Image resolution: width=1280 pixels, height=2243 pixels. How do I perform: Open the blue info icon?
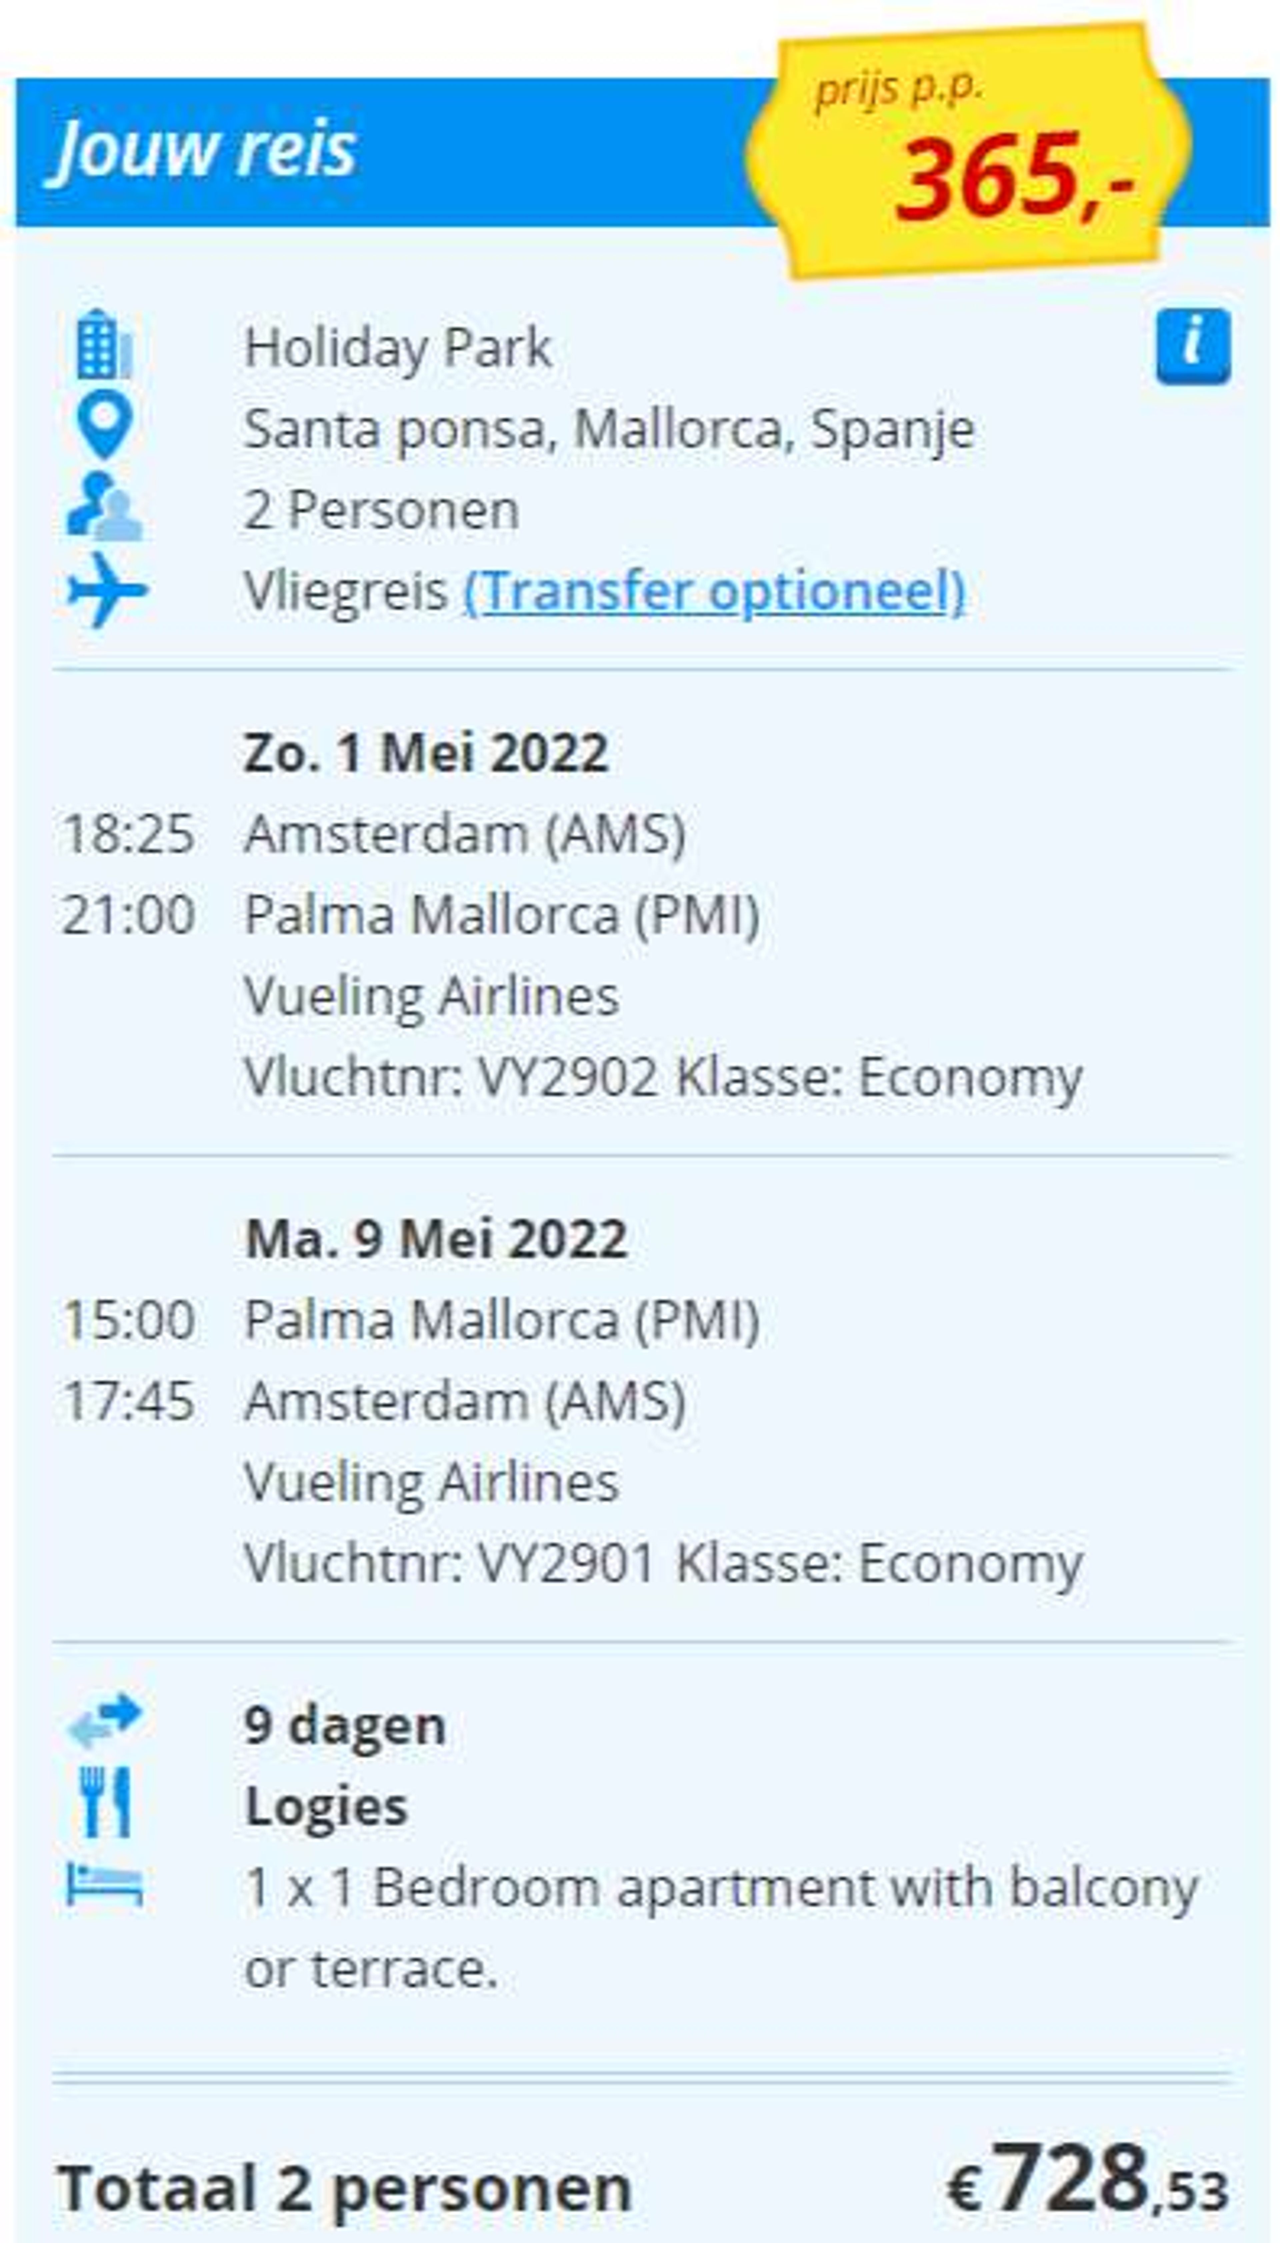(1193, 346)
